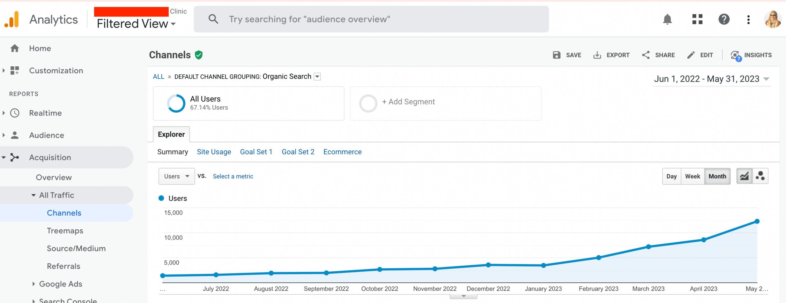
Task: Click Select a metric link
Action: click(233, 176)
